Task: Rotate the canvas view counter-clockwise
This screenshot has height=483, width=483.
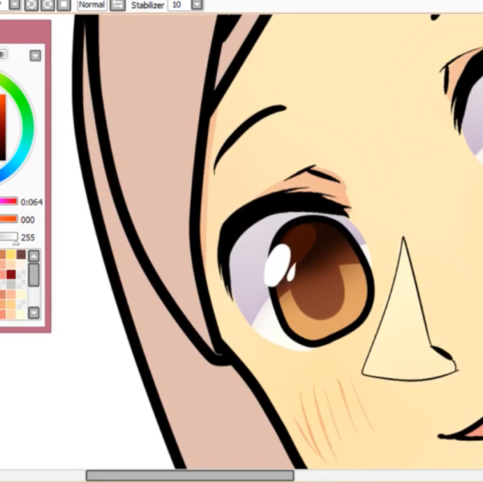Action: point(31,5)
